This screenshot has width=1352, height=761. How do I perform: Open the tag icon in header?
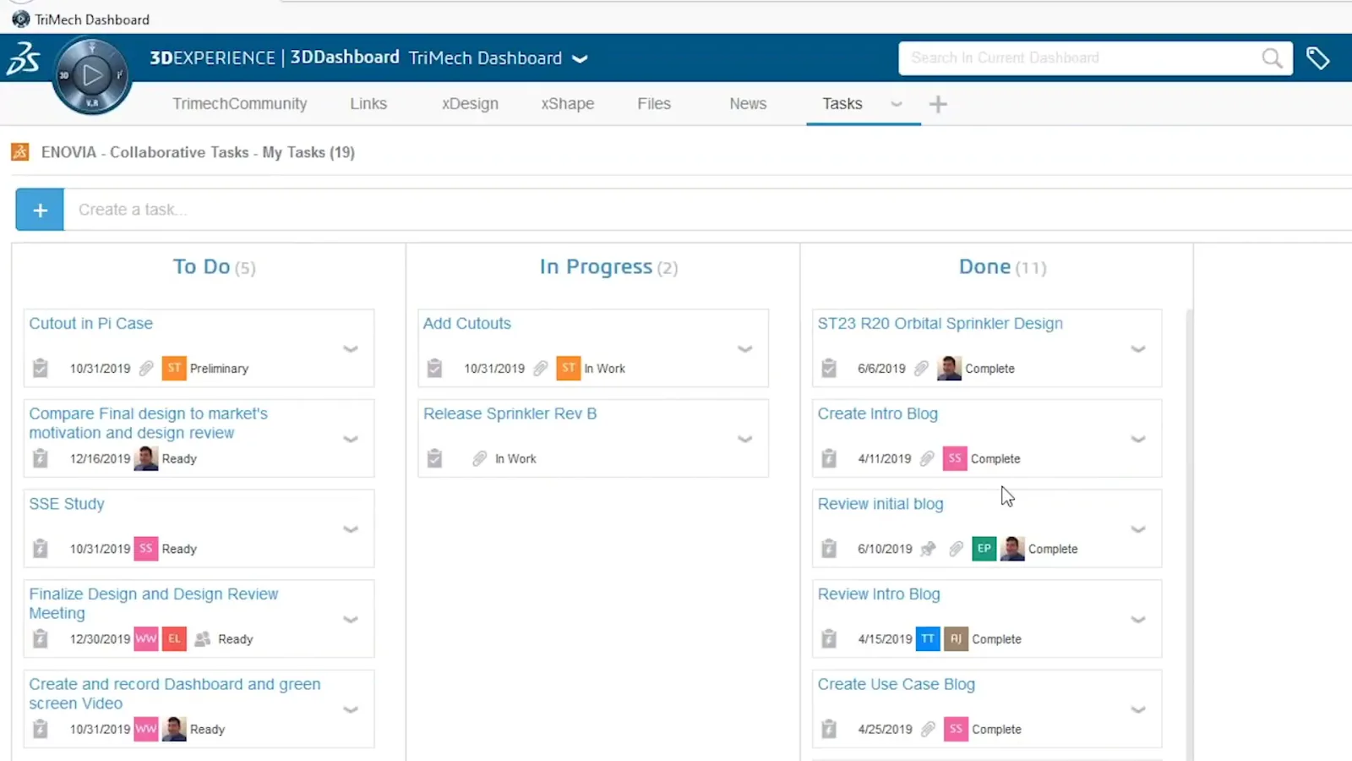1317,58
